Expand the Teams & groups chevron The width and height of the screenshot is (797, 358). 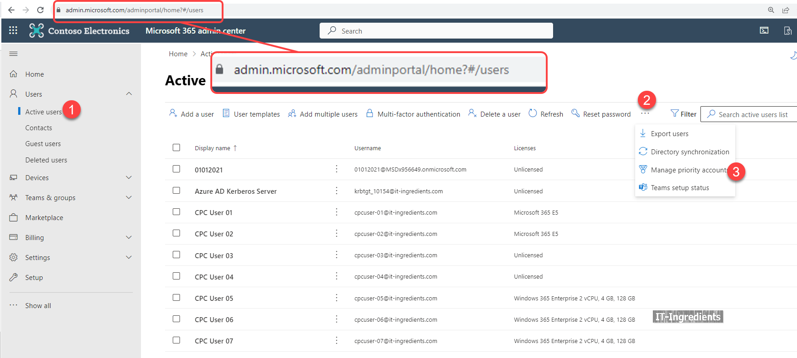129,197
